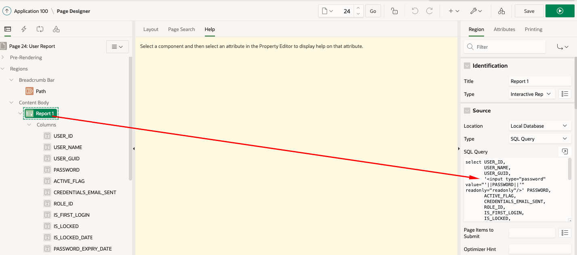Collapse the Breadcrumb Bar node
Image resolution: width=577 pixels, height=255 pixels.
click(11, 80)
